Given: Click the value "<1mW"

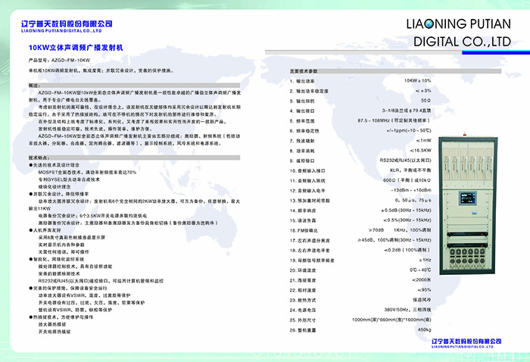Looking at the screenshot, I should tap(424, 140).
